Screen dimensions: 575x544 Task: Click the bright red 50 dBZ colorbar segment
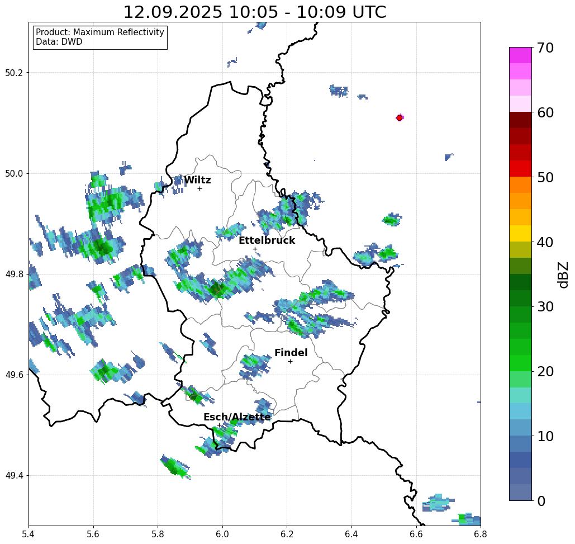click(520, 169)
